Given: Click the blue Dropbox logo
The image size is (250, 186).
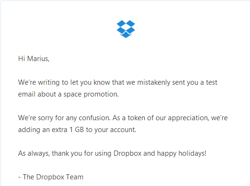Looking at the screenshot, I should tap(126, 29).
